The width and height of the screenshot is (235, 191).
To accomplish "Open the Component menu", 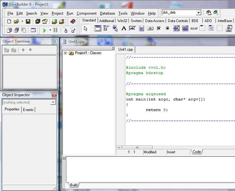I will (86, 13).
